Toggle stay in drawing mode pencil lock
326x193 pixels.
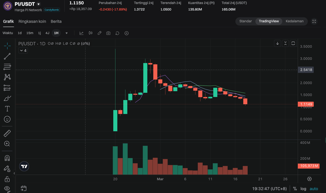click(7, 168)
